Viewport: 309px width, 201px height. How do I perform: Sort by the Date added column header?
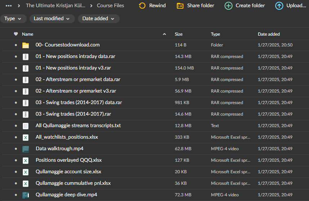coord(269,34)
